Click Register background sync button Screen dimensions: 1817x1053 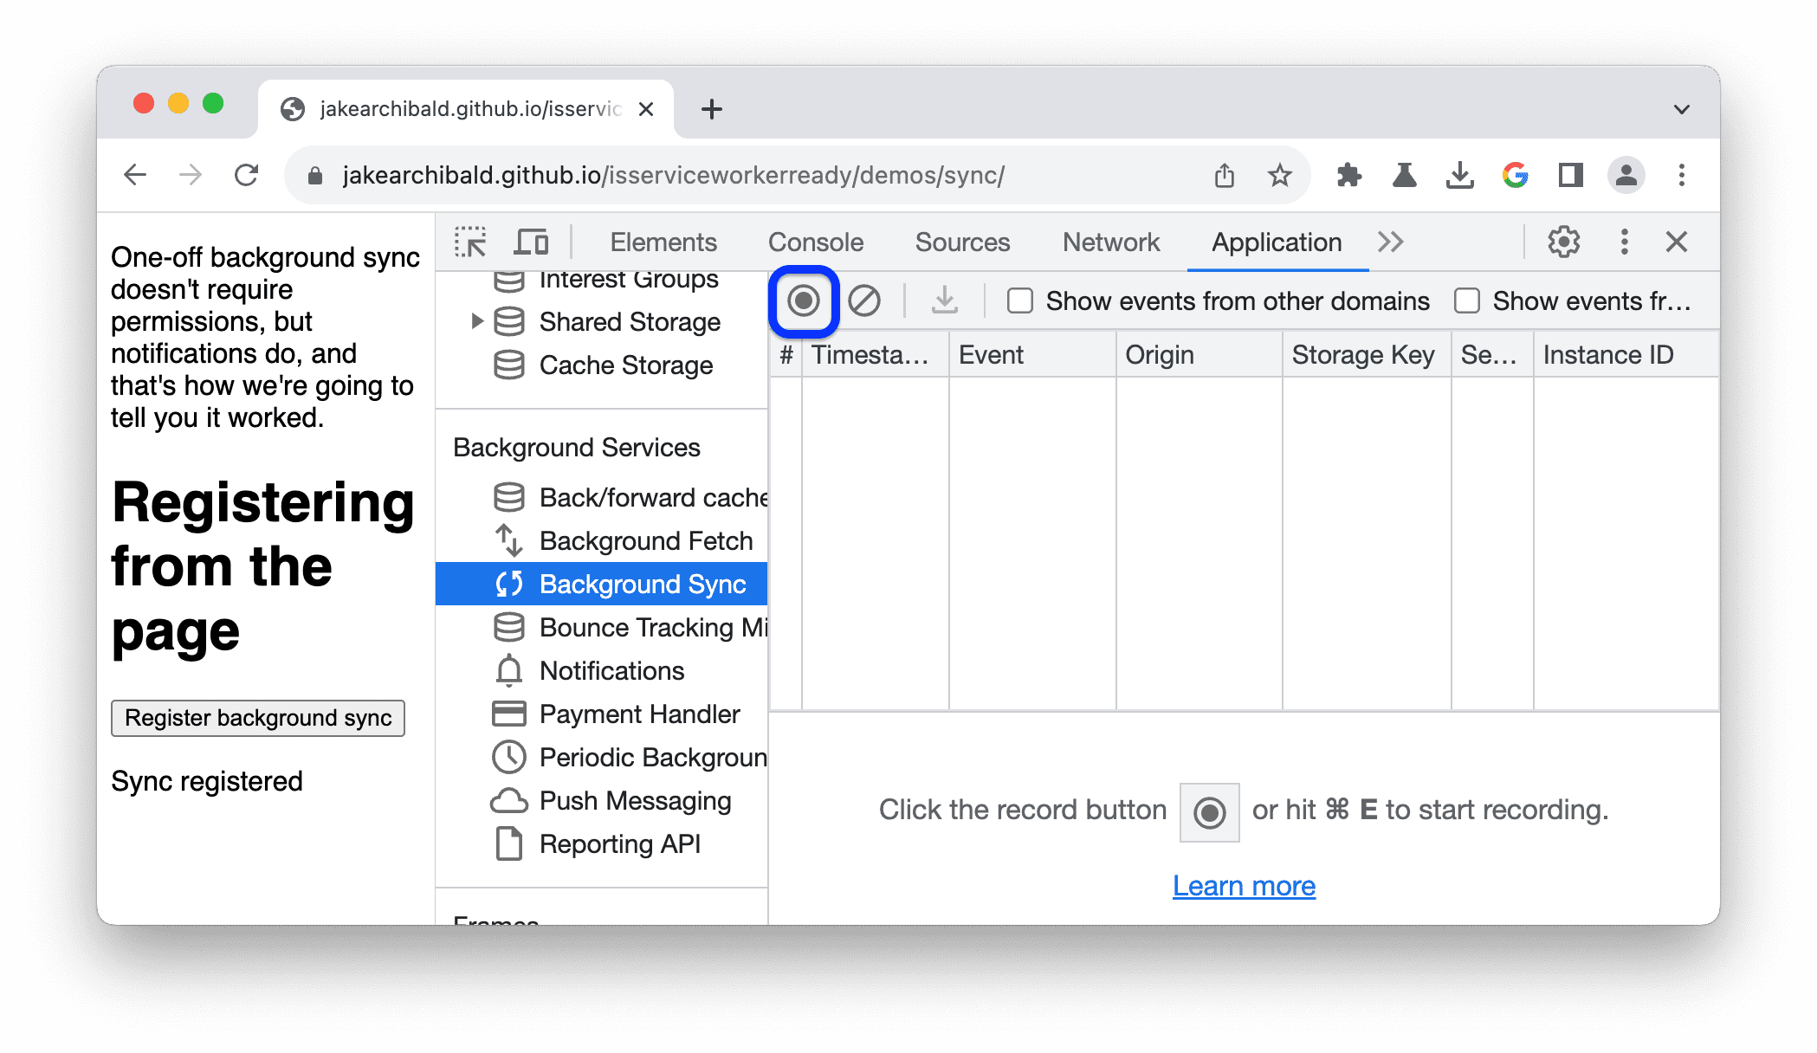[x=260, y=718]
